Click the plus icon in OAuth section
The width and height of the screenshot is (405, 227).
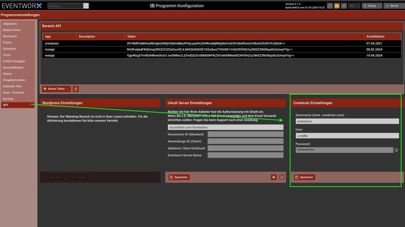click(274, 177)
